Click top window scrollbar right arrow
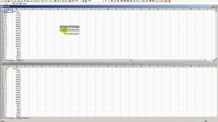The width and height of the screenshot is (218, 122). [x=214, y=60]
